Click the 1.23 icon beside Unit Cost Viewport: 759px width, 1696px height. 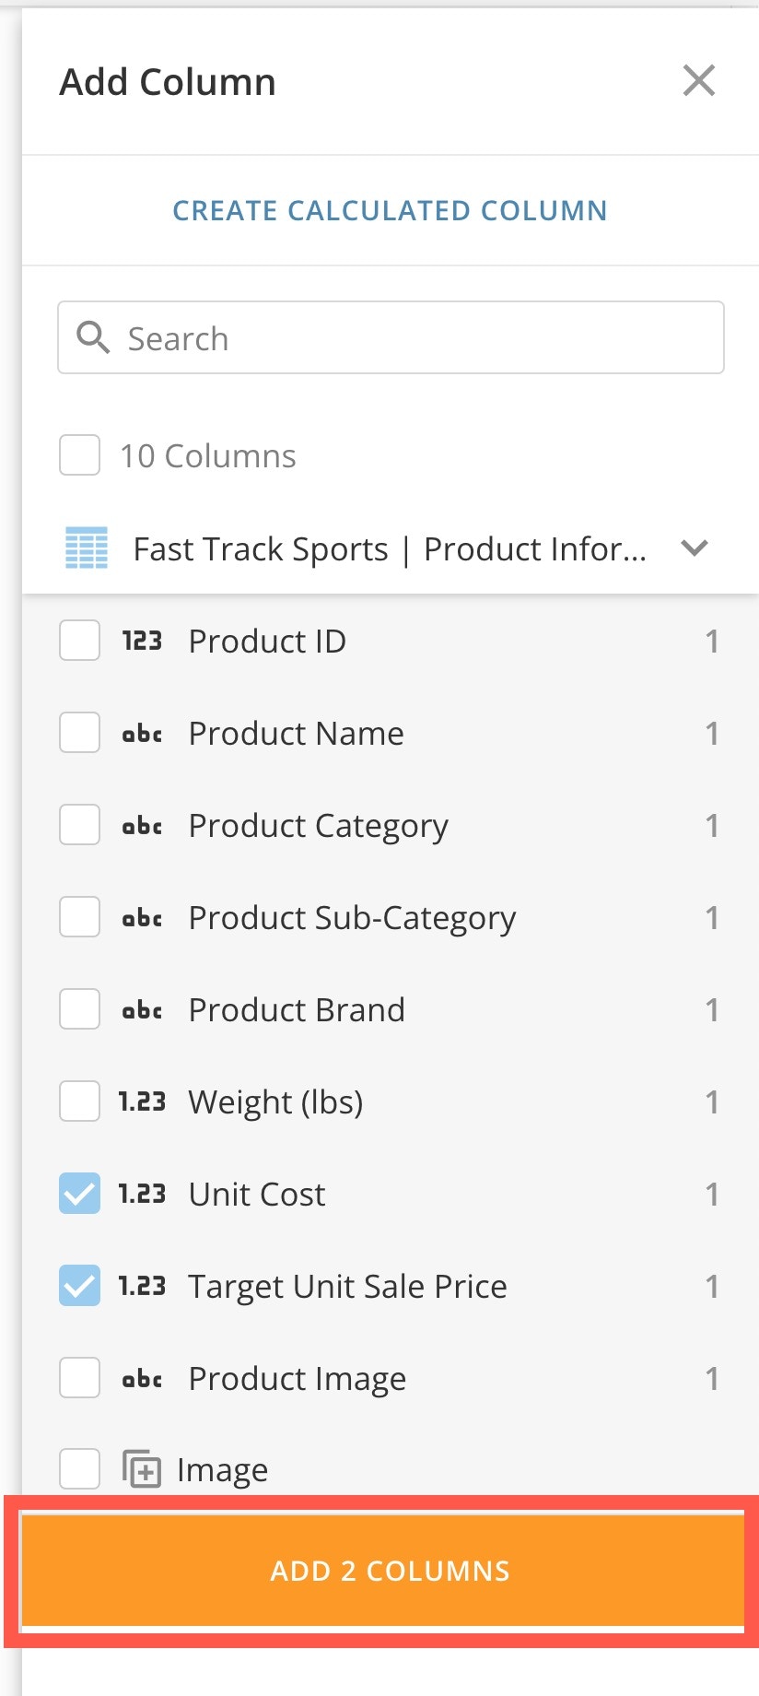(142, 1194)
